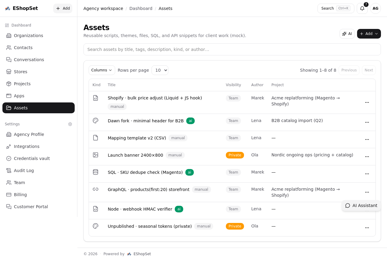Open the AI Assistant chat bubble
This screenshot has width=387, height=260.
[361, 205]
